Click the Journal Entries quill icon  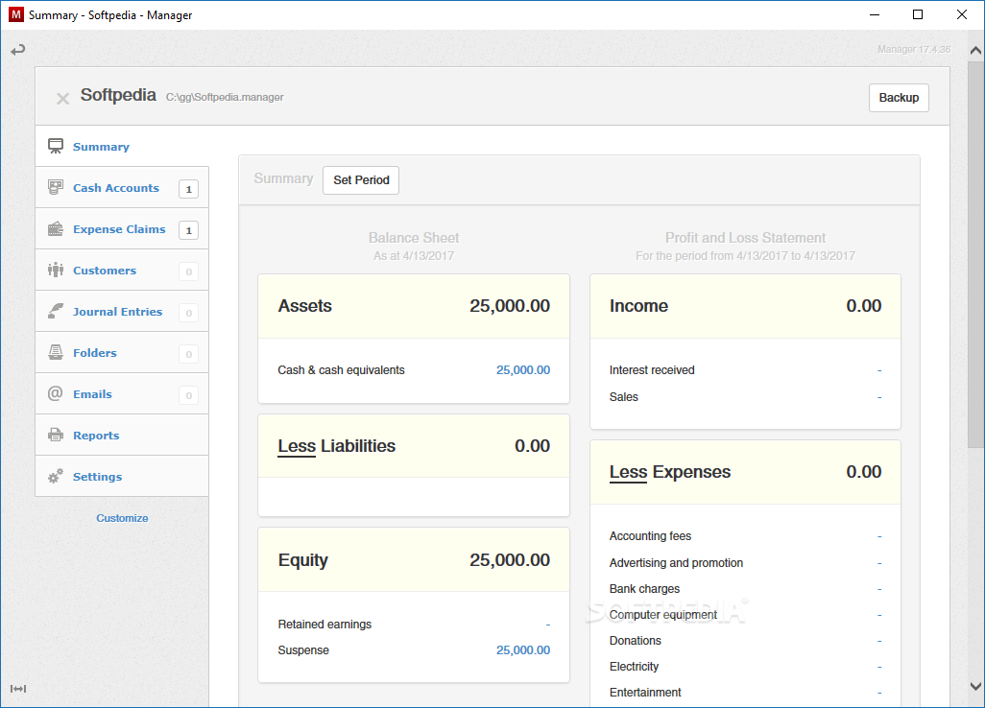56,311
